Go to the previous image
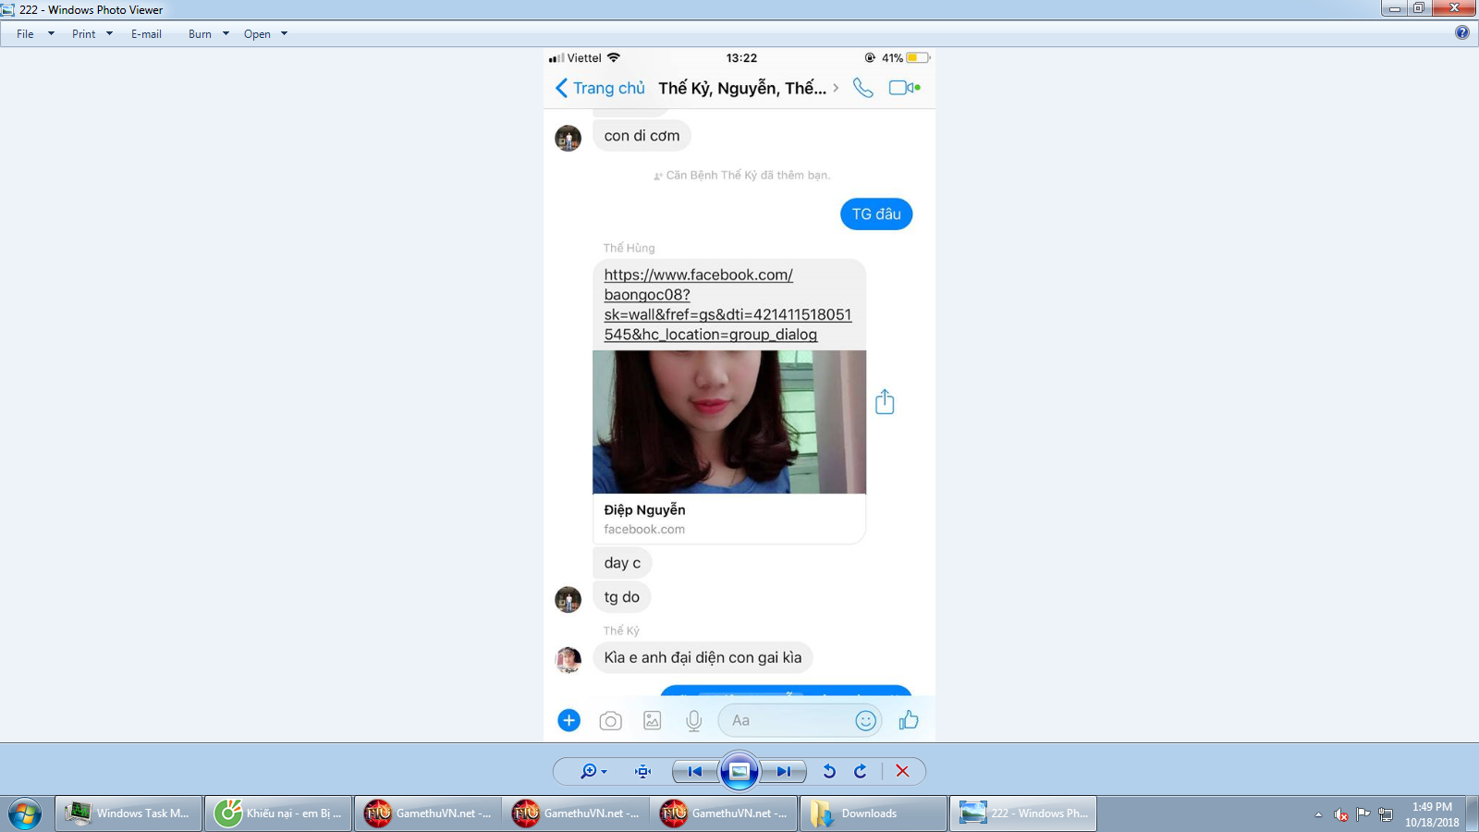 (x=694, y=771)
